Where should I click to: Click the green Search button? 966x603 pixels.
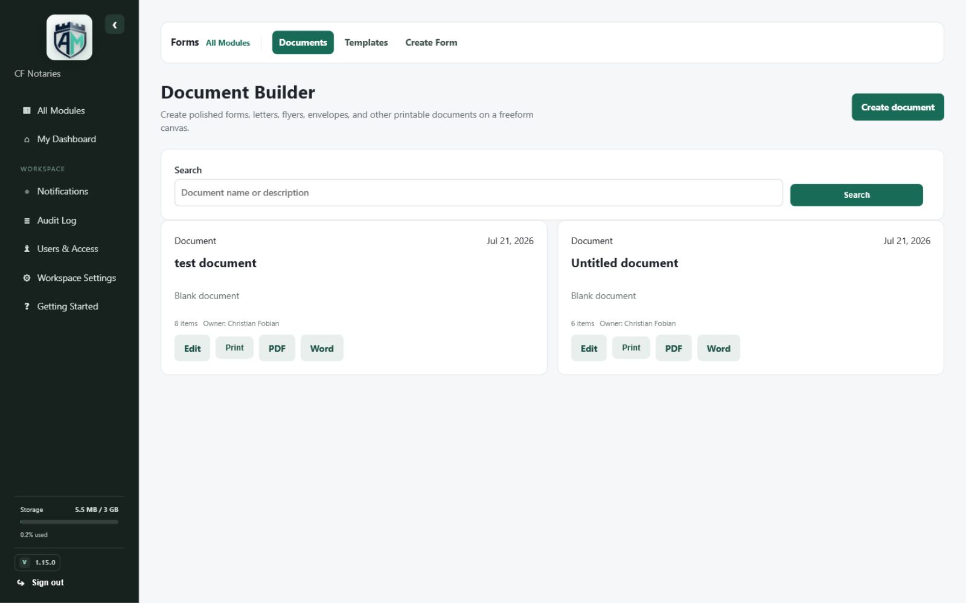click(856, 195)
